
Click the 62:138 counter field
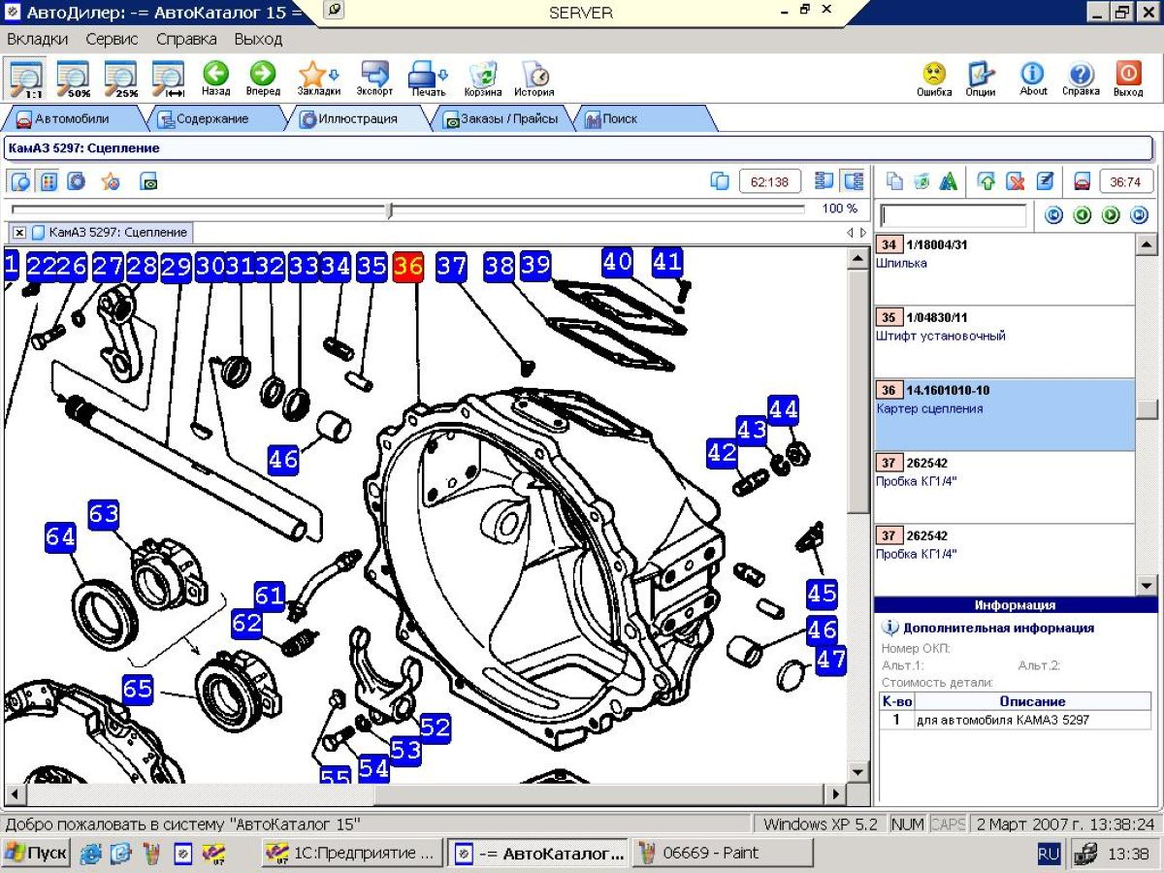click(x=770, y=181)
